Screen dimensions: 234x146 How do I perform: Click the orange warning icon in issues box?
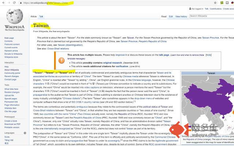tap(61, 58)
